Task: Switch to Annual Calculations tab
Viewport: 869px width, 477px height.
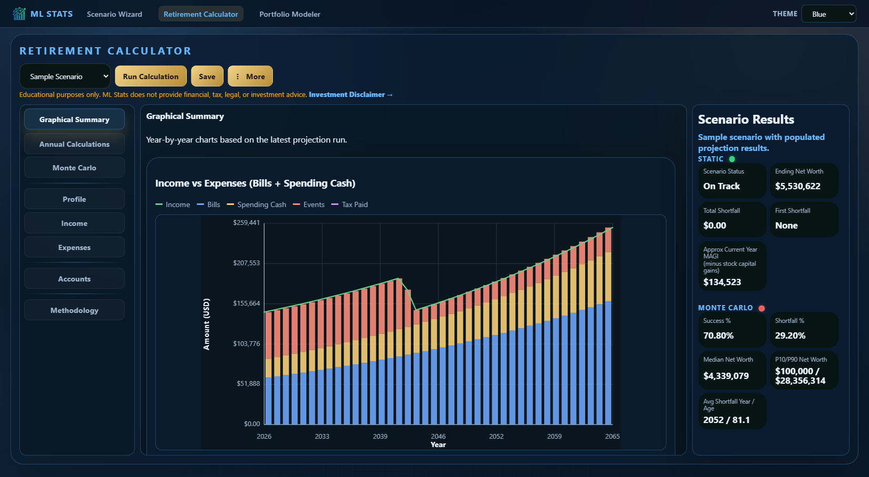Action: (75, 144)
